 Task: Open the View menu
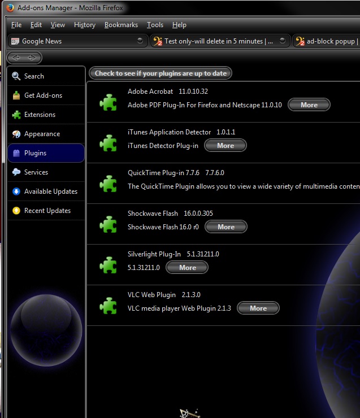coord(58,25)
